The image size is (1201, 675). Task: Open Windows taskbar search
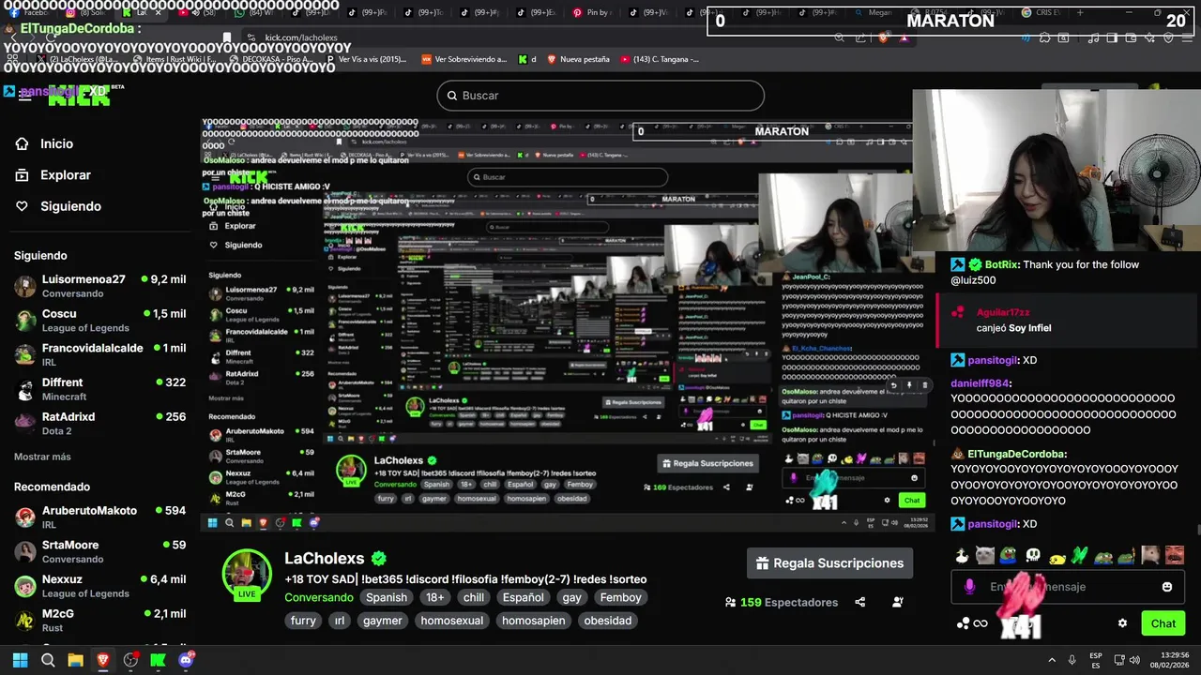(x=48, y=660)
